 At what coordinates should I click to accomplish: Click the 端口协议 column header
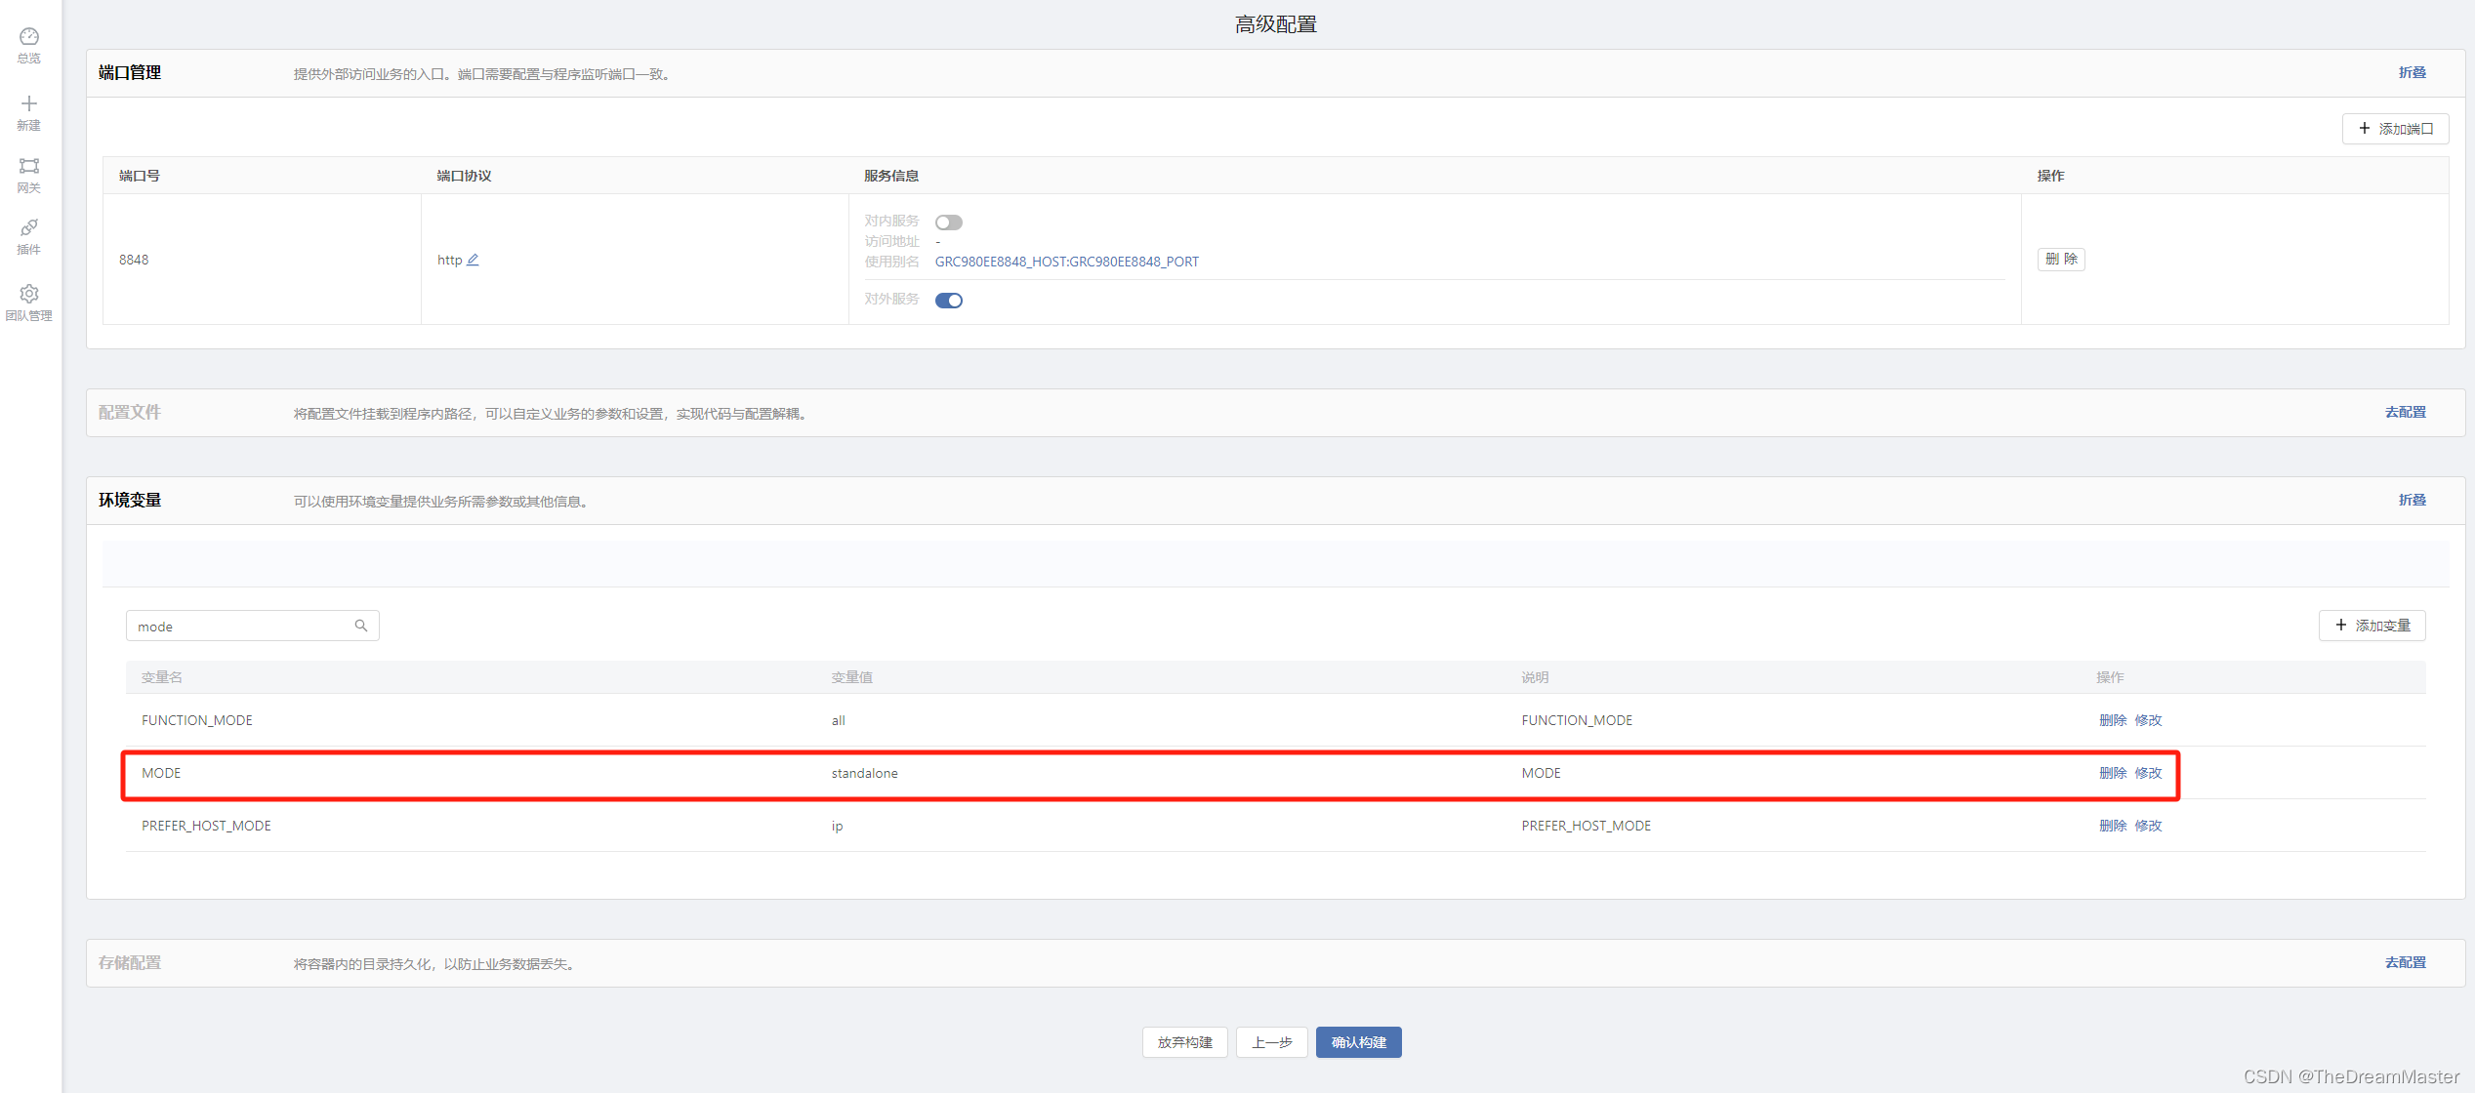(464, 176)
